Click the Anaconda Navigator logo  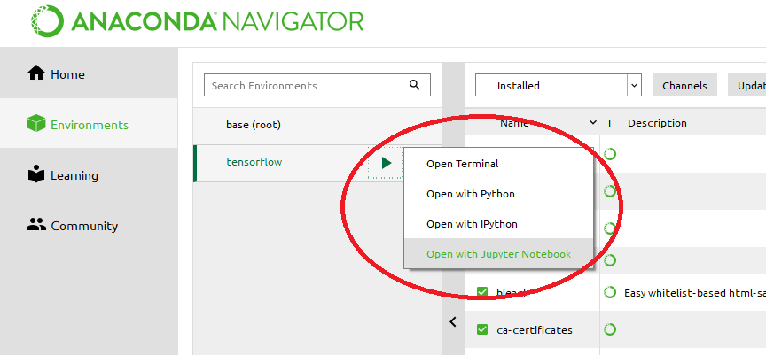(197, 21)
